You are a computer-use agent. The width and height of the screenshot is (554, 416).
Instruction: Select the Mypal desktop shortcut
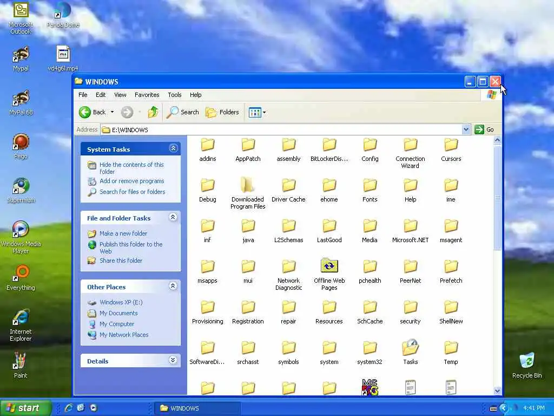[21, 58]
